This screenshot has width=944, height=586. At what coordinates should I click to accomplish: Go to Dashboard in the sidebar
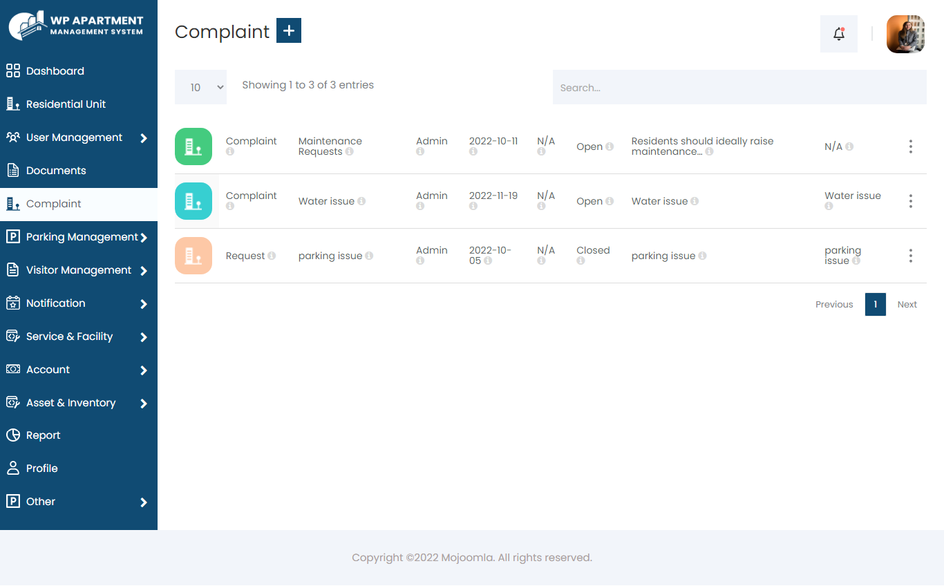[79, 70]
